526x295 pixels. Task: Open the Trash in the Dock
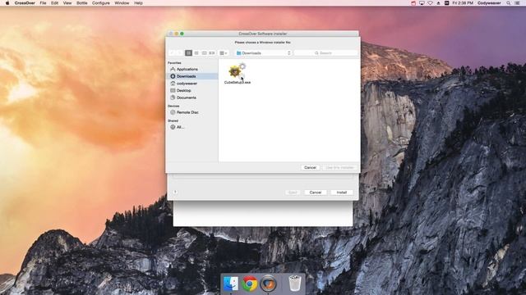(x=295, y=284)
